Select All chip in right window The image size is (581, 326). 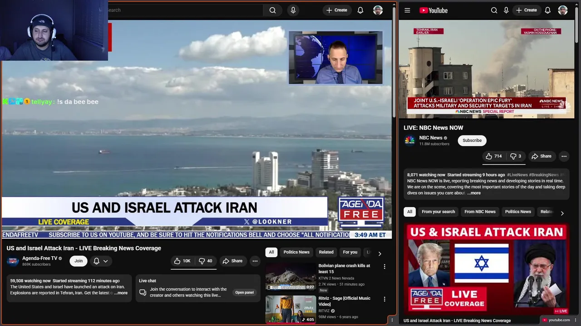pos(409,212)
